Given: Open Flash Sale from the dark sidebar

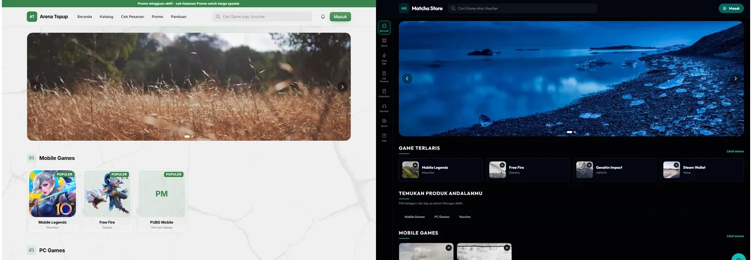Looking at the screenshot, I should (x=384, y=58).
